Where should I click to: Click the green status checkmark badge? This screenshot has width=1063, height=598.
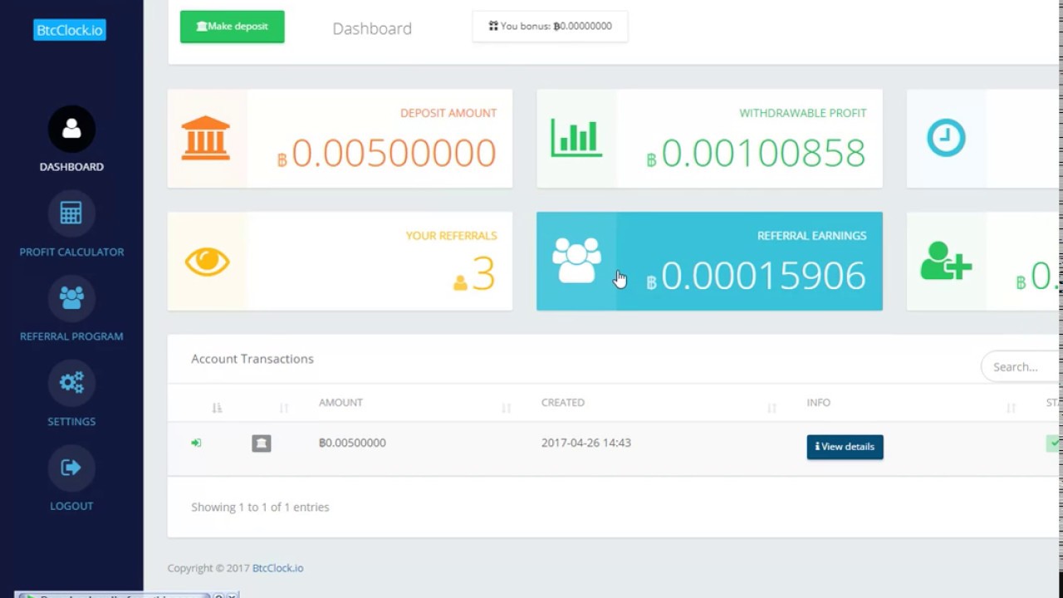(1053, 444)
